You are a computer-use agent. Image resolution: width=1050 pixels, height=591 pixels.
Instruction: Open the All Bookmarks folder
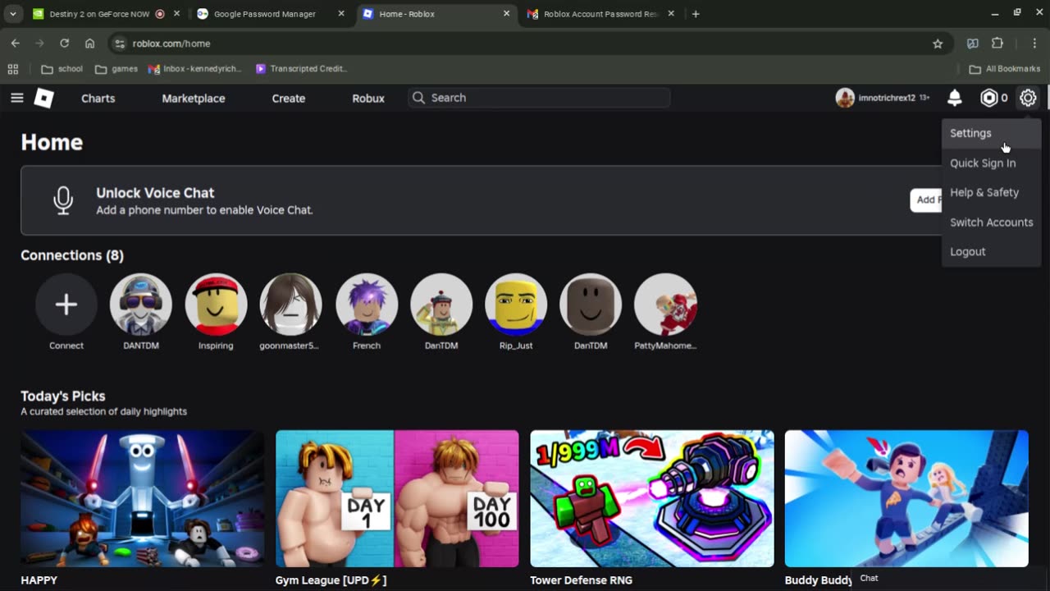click(1005, 69)
